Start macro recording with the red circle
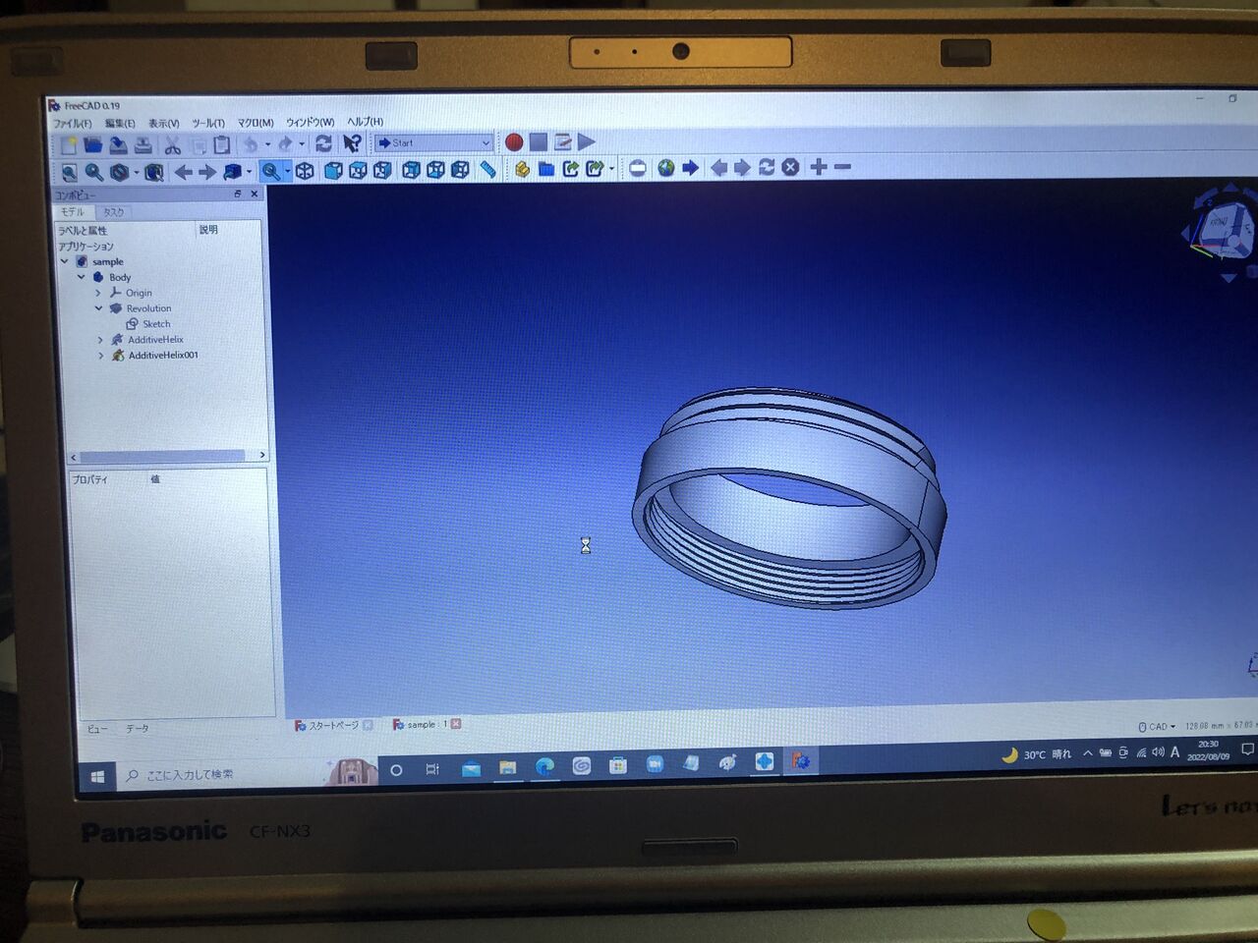This screenshot has width=1258, height=943. pyautogui.click(x=514, y=142)
